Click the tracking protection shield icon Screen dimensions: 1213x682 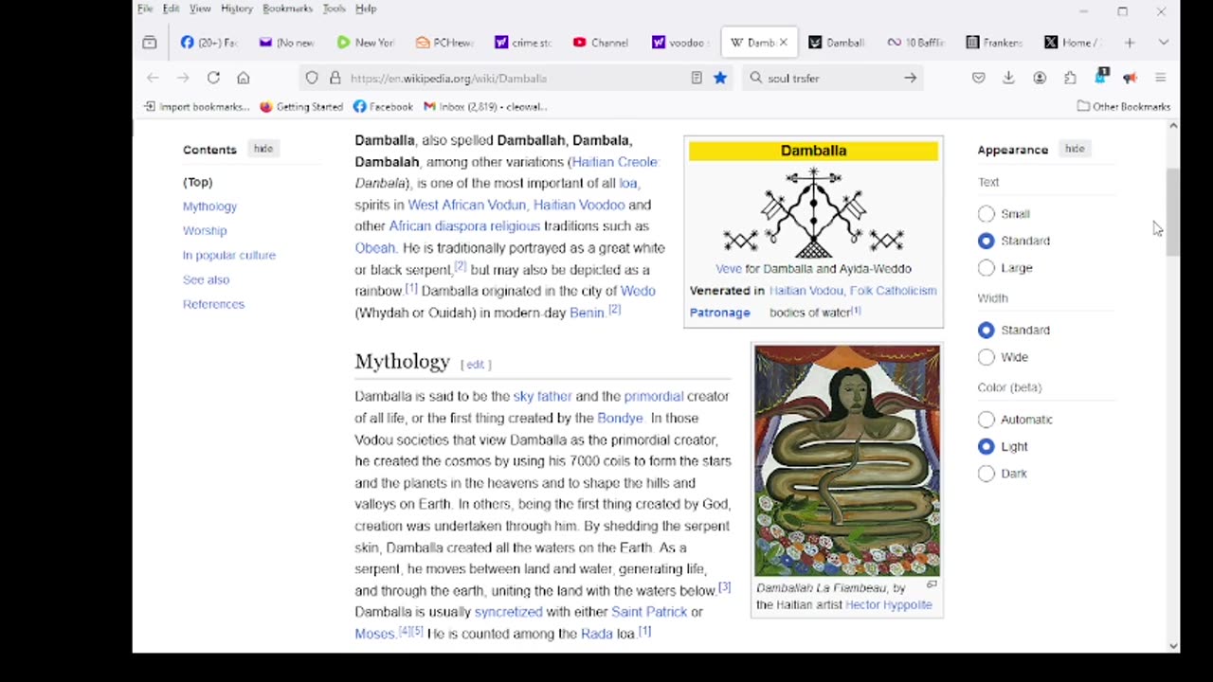pos(312,78)
